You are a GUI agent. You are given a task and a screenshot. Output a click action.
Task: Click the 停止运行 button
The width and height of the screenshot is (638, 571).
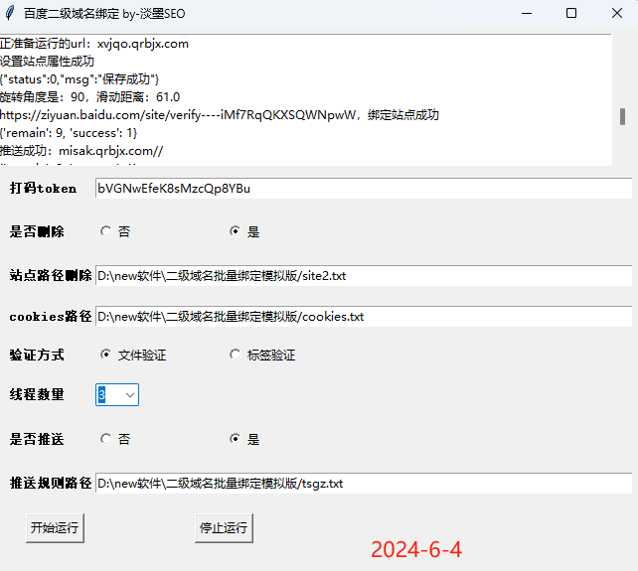(224, 528)
